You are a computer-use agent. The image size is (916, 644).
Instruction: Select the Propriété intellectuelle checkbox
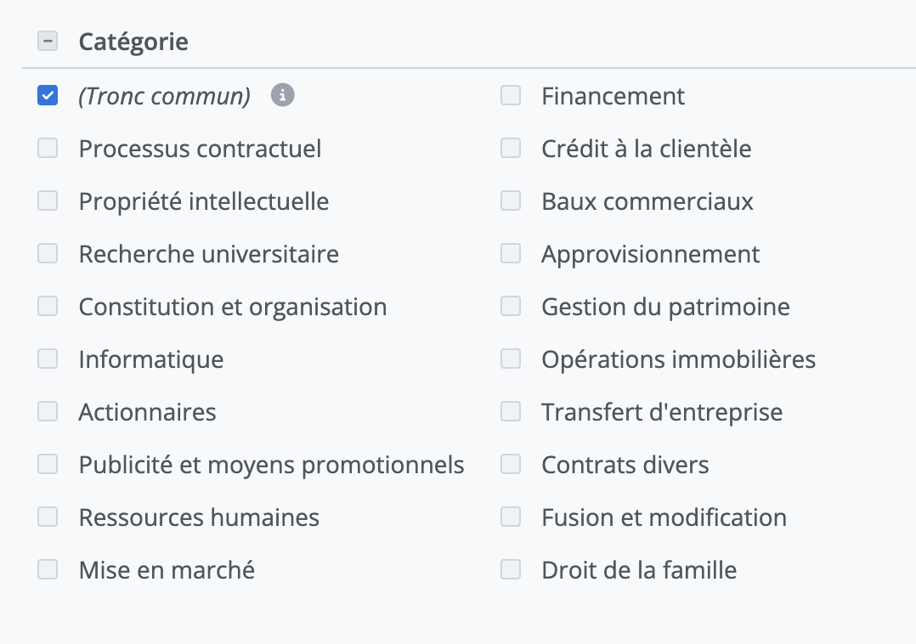48,201
